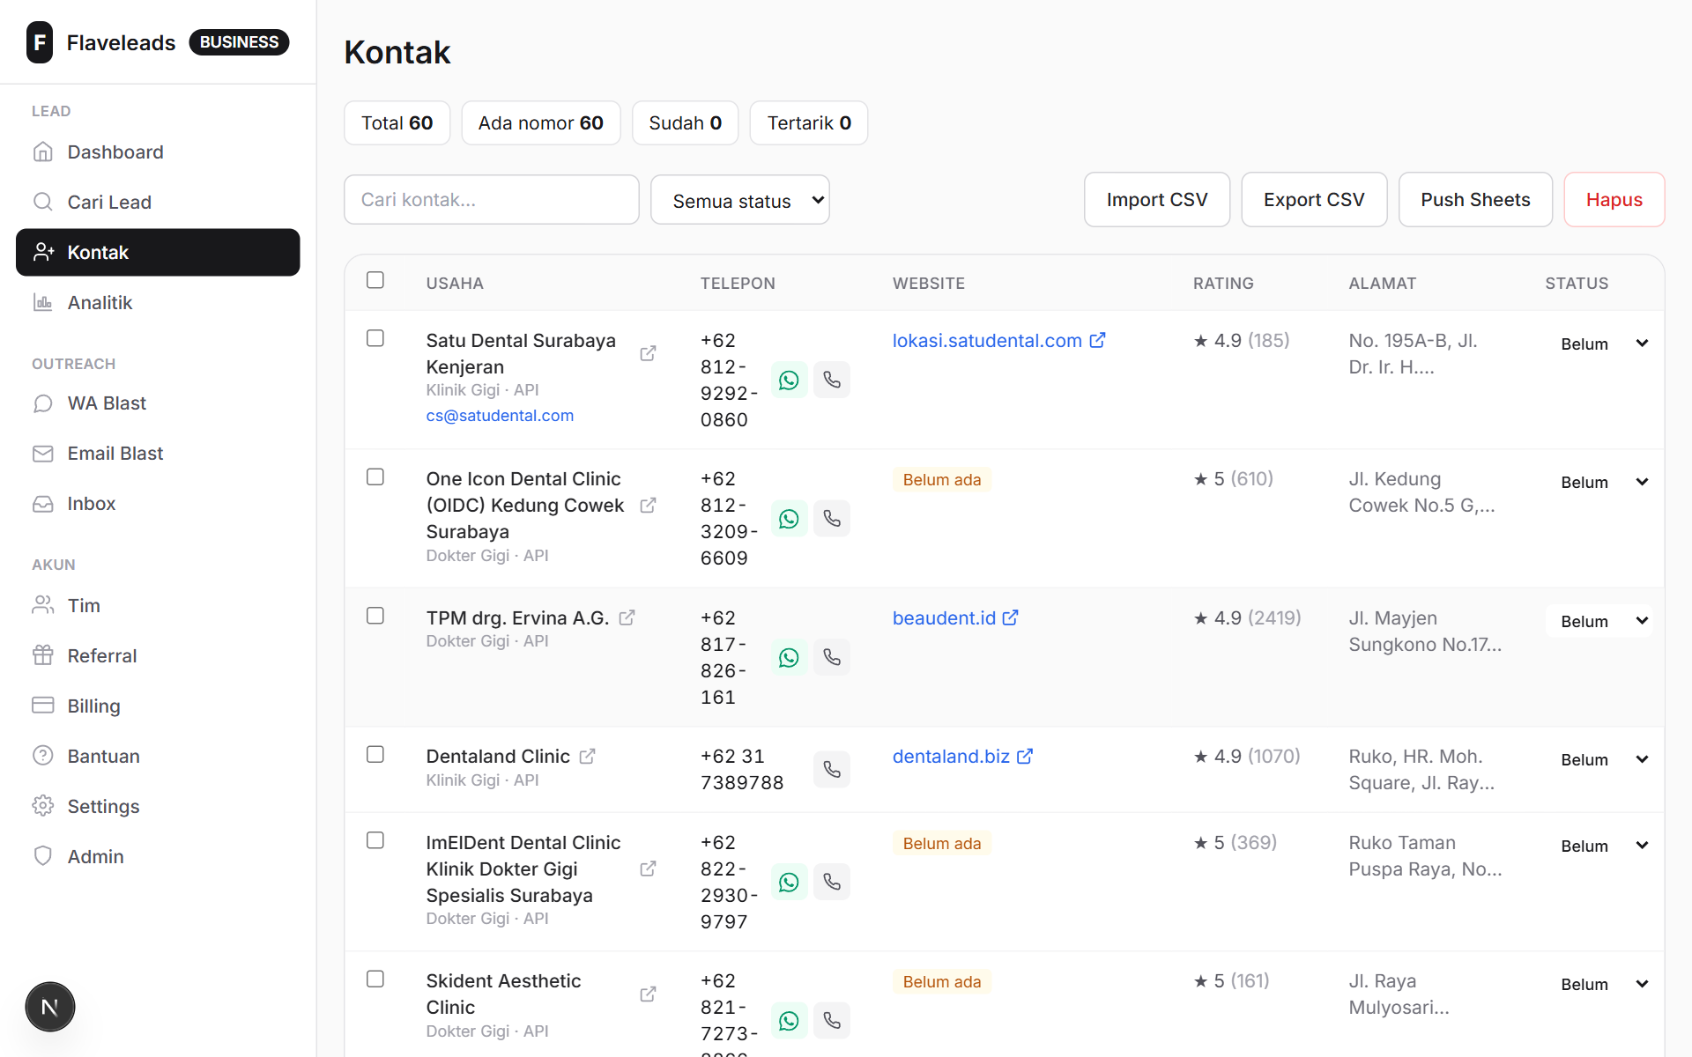This screenshot has height=1057, width=1692.
Task: Open status dropdown for TPM drg. Ervina A.G.
Action: coord(1599,621)
